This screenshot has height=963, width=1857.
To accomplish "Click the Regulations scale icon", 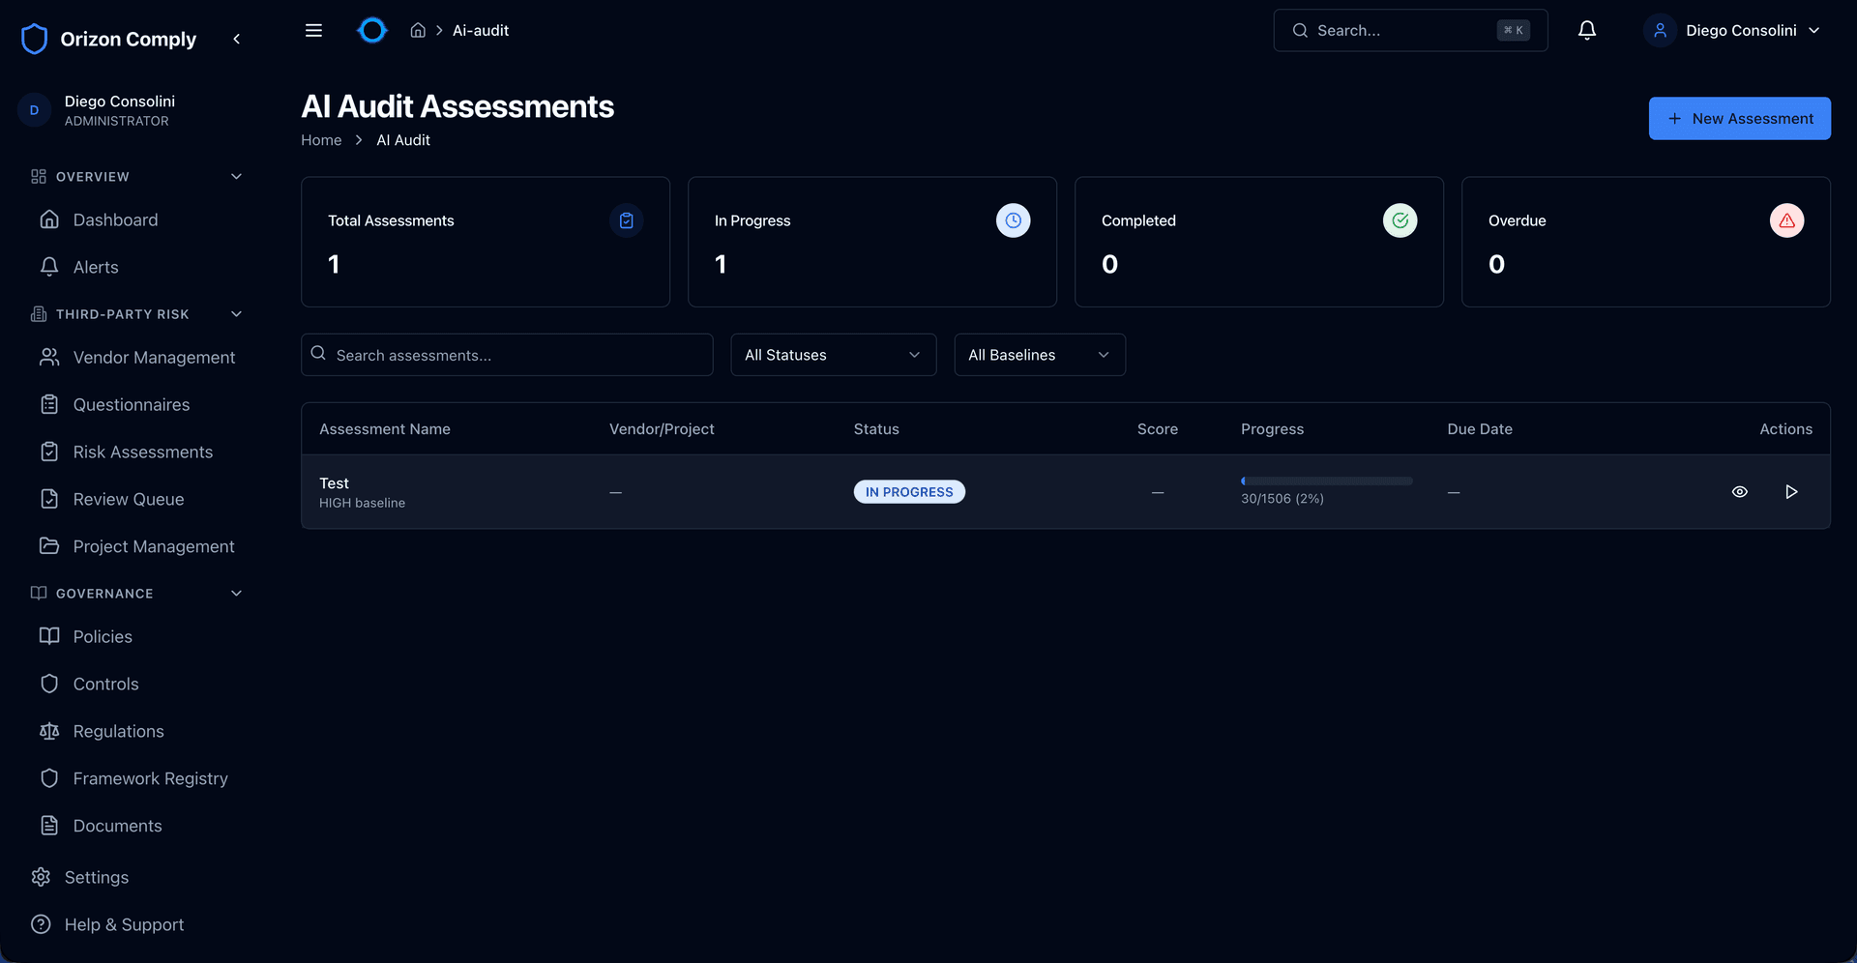I will click(49, 731).
